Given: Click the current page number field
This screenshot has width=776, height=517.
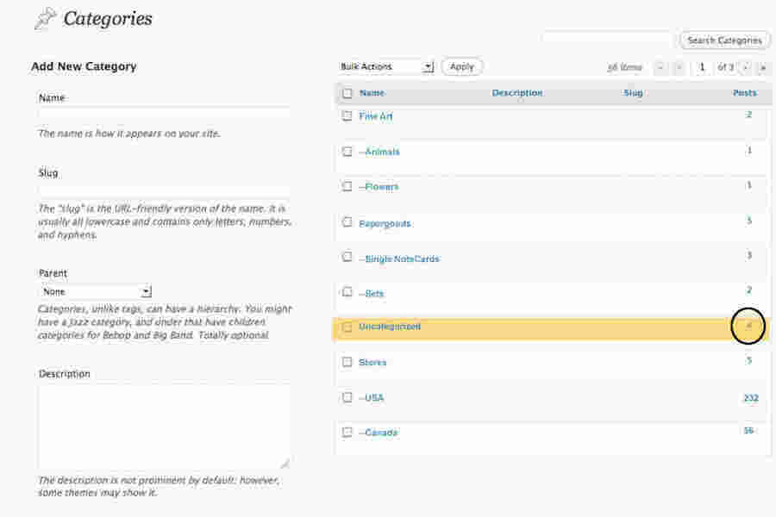Looking at the screenshot, I should point(702,67).
